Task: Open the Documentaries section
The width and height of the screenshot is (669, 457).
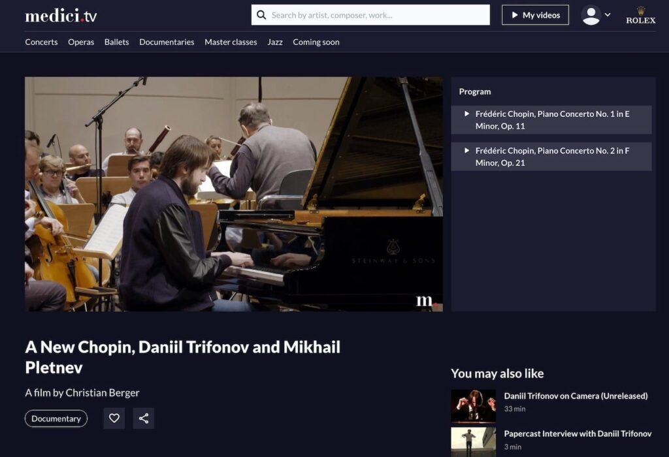Action: (x=167, y=42)
